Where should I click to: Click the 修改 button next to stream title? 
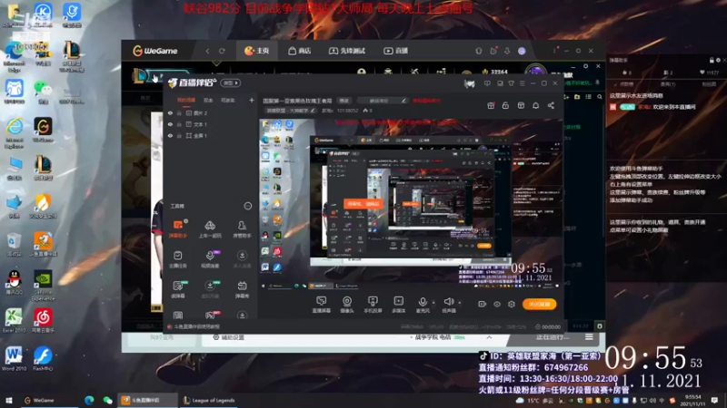pos(344,101)
